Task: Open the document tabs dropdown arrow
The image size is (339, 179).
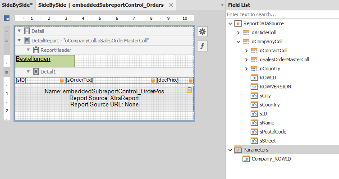Action: pyautogui.click(x=222, y=5)
